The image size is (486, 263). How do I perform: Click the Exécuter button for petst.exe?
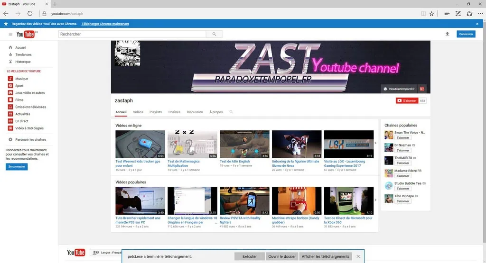point(249,256)
